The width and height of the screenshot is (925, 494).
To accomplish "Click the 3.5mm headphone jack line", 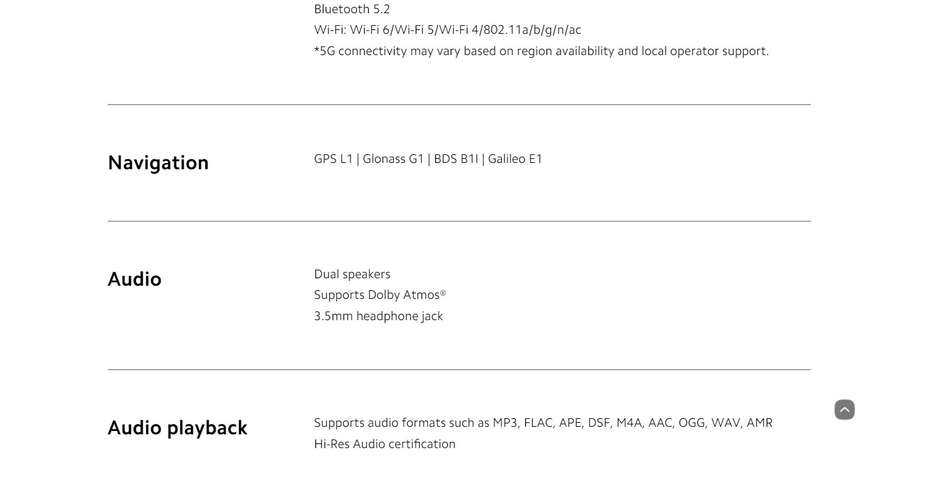I will (378, 316).
